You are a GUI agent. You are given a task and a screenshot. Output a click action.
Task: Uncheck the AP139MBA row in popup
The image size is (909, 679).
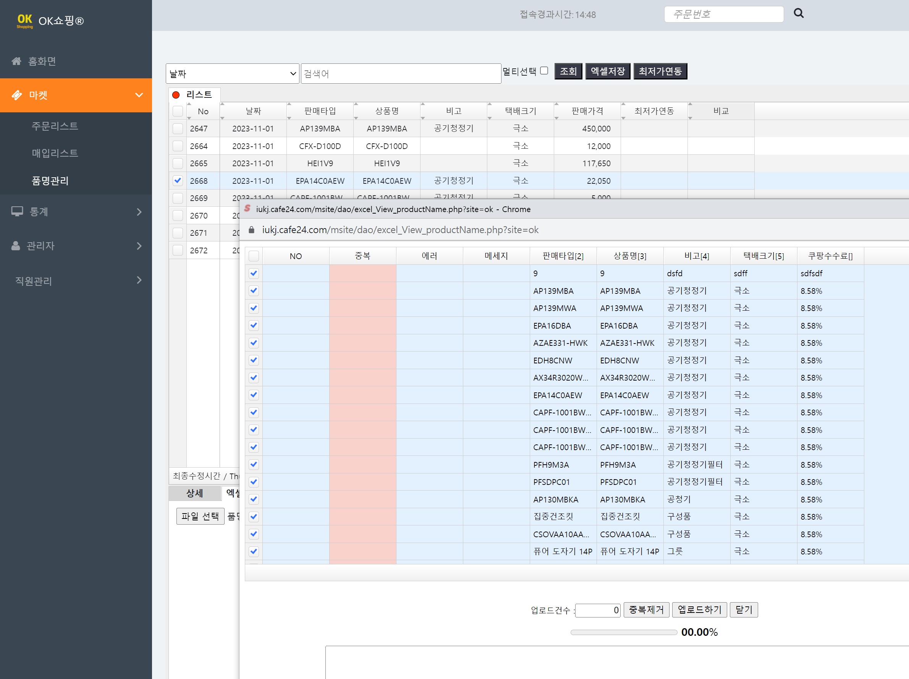pos(254,290)
